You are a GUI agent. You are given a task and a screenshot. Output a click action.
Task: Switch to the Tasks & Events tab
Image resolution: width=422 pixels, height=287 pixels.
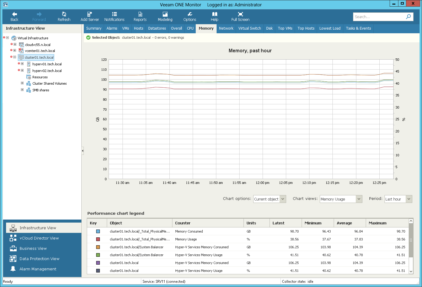358,28
